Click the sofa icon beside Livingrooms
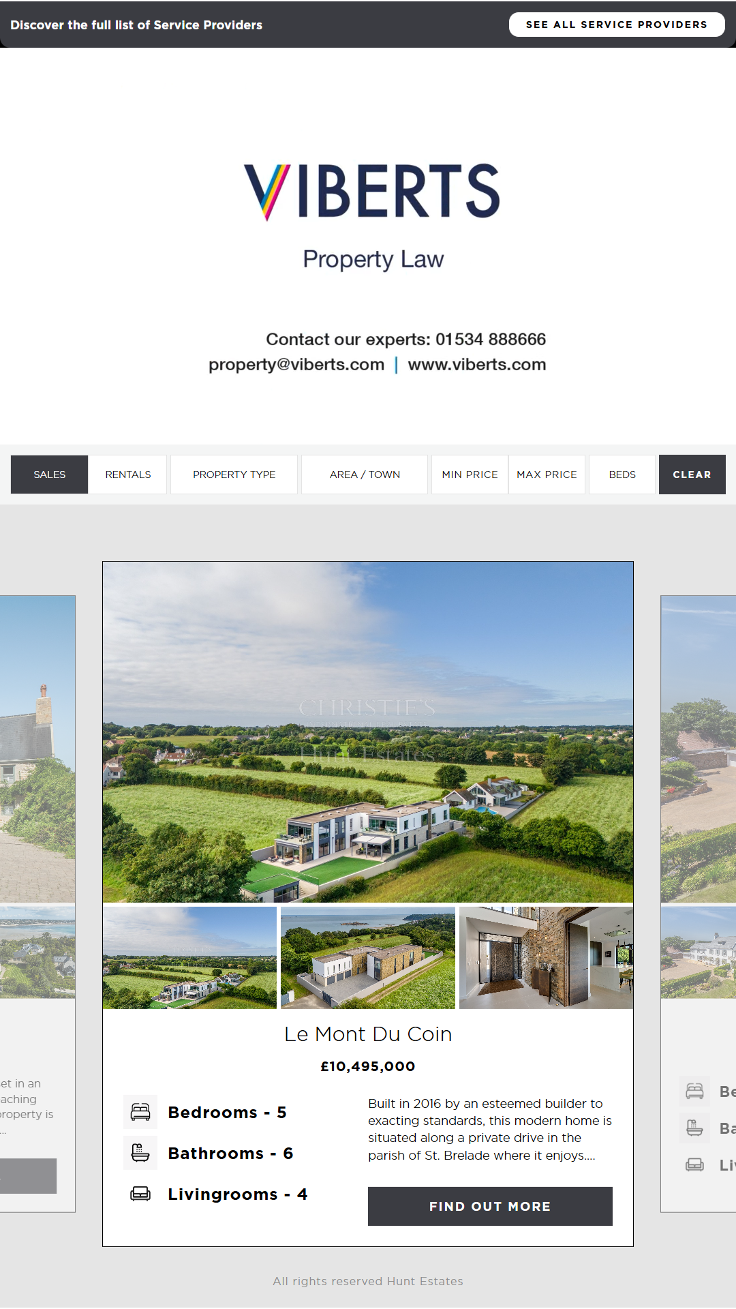Screen dimensions: 736x1309 [140, 1194]
